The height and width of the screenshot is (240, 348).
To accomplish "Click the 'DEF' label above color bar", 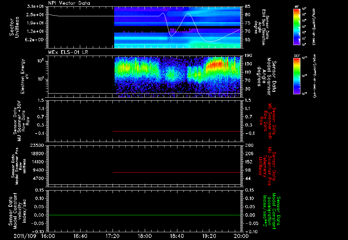I will pos(297,56).
